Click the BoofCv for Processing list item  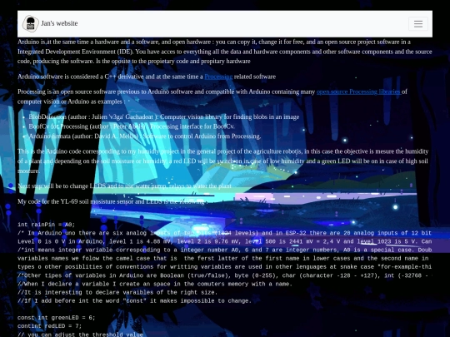132,126
